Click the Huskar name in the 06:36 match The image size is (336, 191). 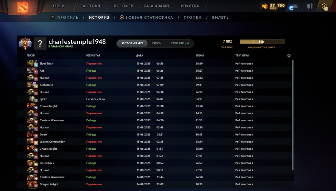(x=44, y=92)
